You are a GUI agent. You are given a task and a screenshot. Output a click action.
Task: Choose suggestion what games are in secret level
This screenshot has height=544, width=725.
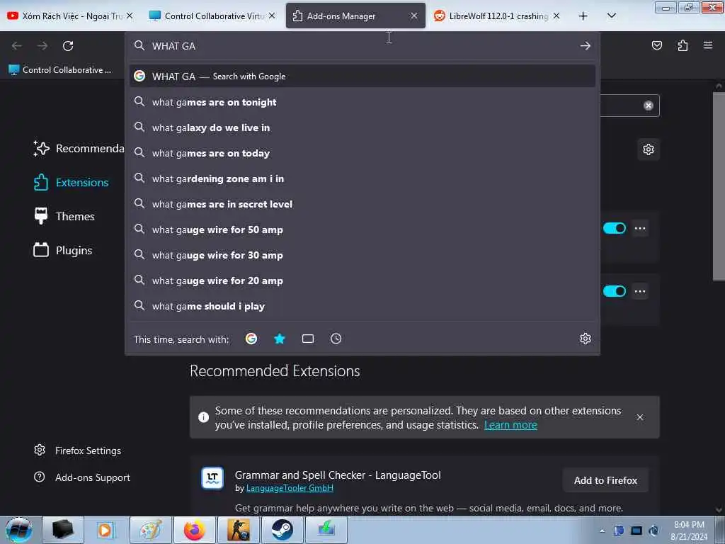[x=362, y=203]
